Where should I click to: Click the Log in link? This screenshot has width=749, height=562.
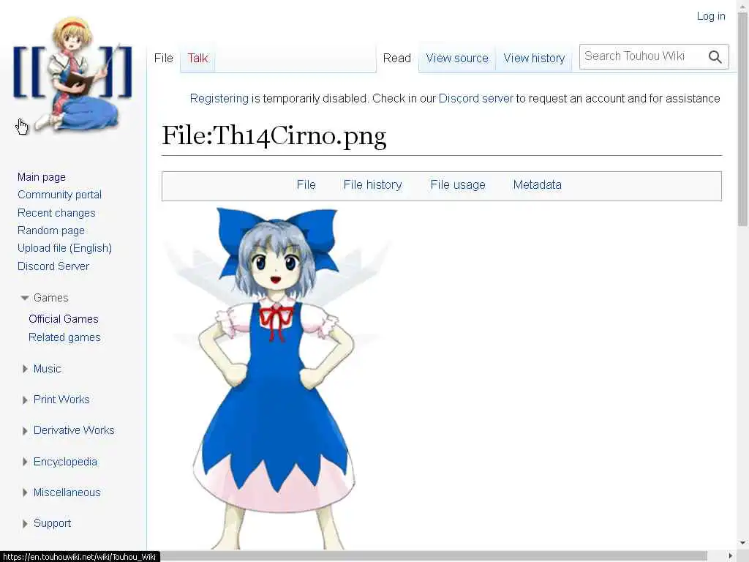711,16
